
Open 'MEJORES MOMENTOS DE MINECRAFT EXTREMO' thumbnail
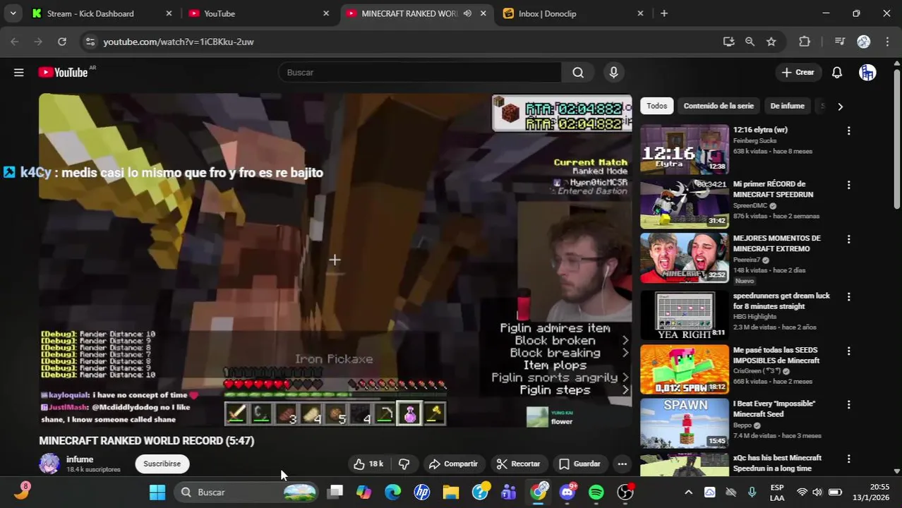[x=685, y=258]
